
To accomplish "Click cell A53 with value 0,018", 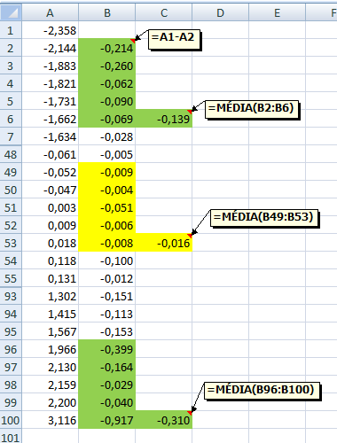I will 50,243.
